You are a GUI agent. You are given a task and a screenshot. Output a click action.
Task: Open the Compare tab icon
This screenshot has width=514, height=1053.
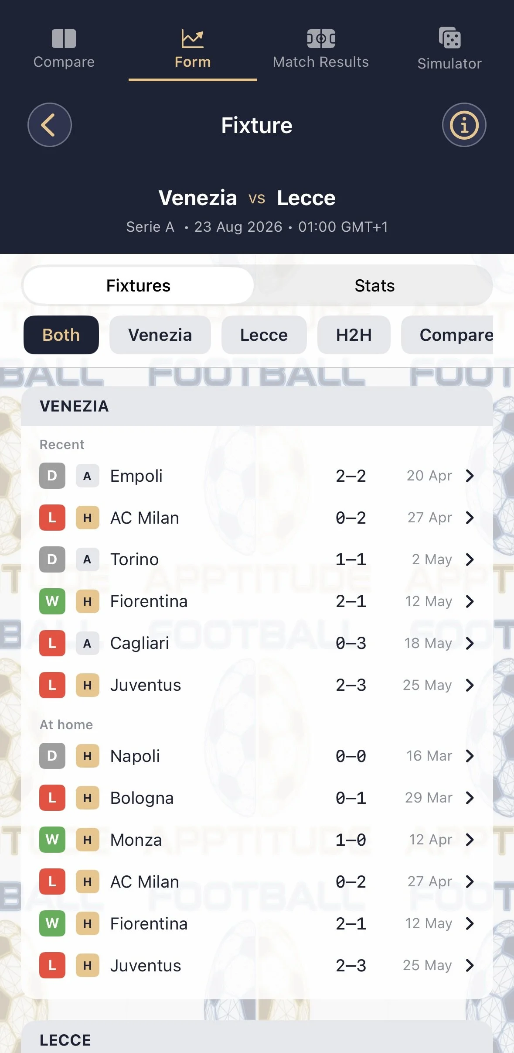(x=64, y=38)
